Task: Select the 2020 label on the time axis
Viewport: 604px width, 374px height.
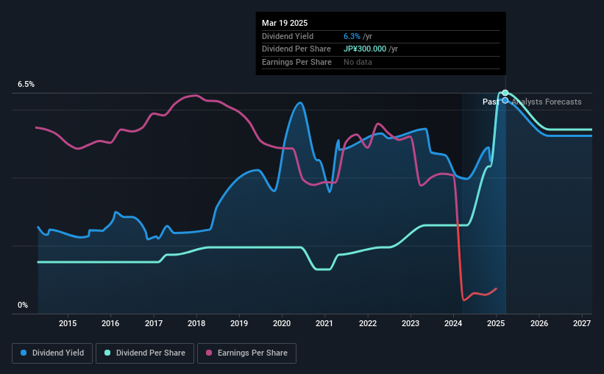Action: pyautogui.click(x=282, y=323)
